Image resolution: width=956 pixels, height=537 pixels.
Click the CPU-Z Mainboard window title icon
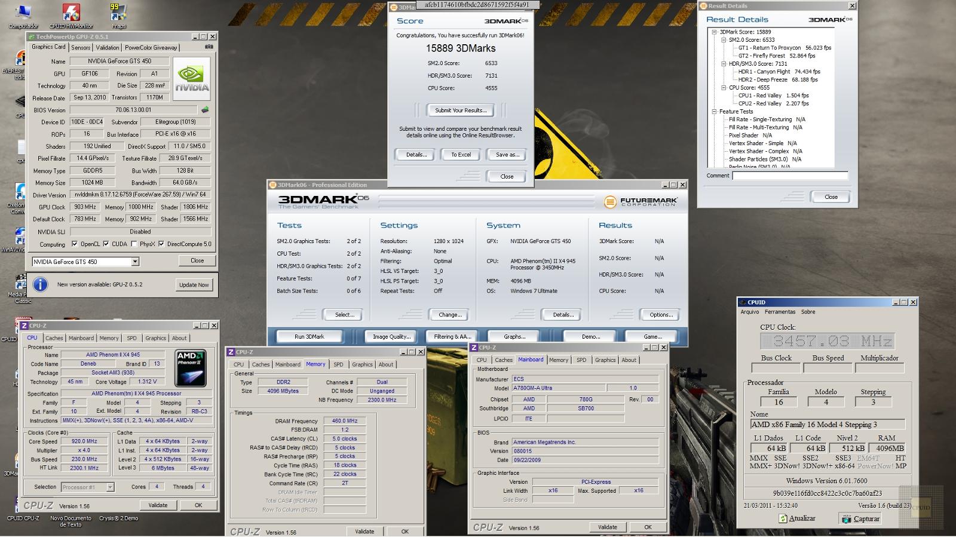pyautogui.click(x=474, y=347)
